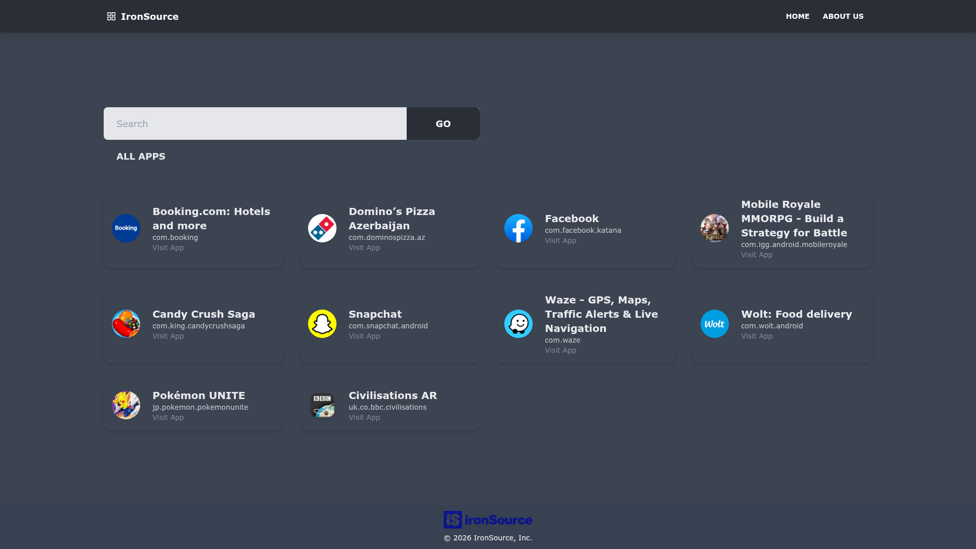Viewport: 976px width, 549px height.
Task: Select the "Domino's Pizza Azerbaijan" title
Action: pyautogui.click(x=392, y=219)
